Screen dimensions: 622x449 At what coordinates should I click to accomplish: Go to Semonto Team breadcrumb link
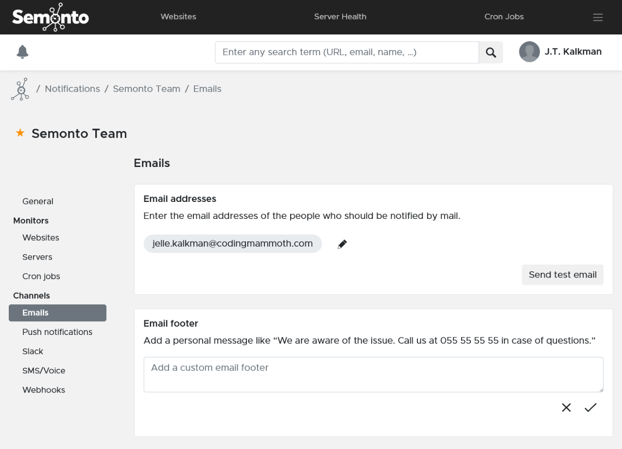[x=146, y=89]
